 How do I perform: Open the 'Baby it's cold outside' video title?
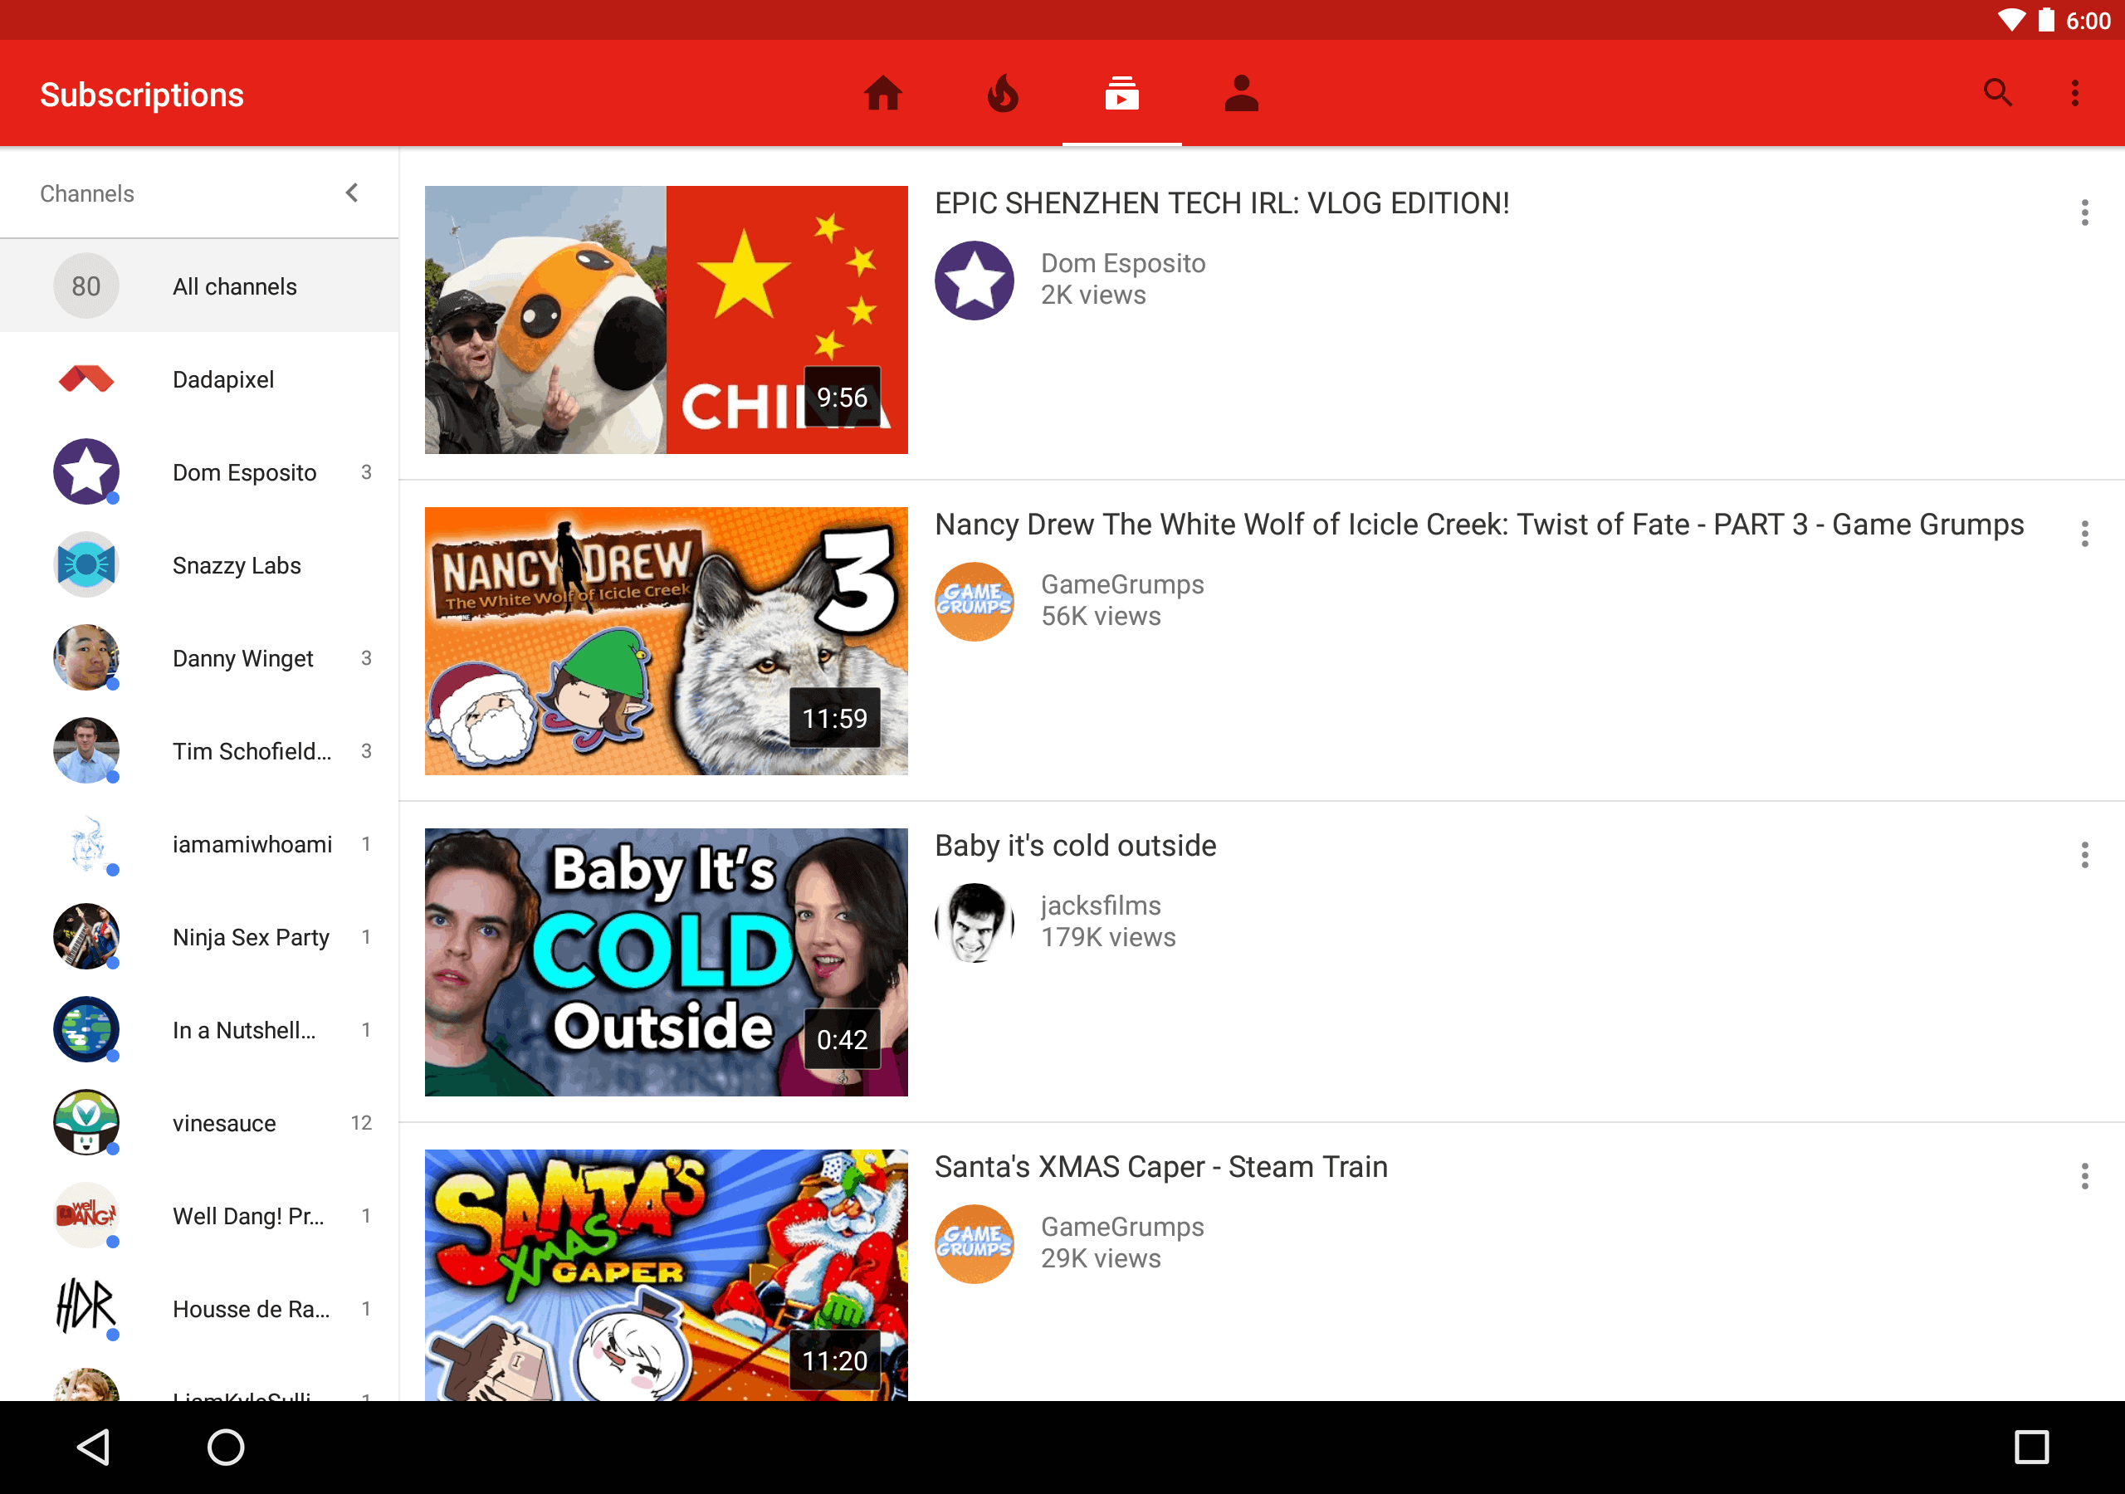pos(1074,845)
